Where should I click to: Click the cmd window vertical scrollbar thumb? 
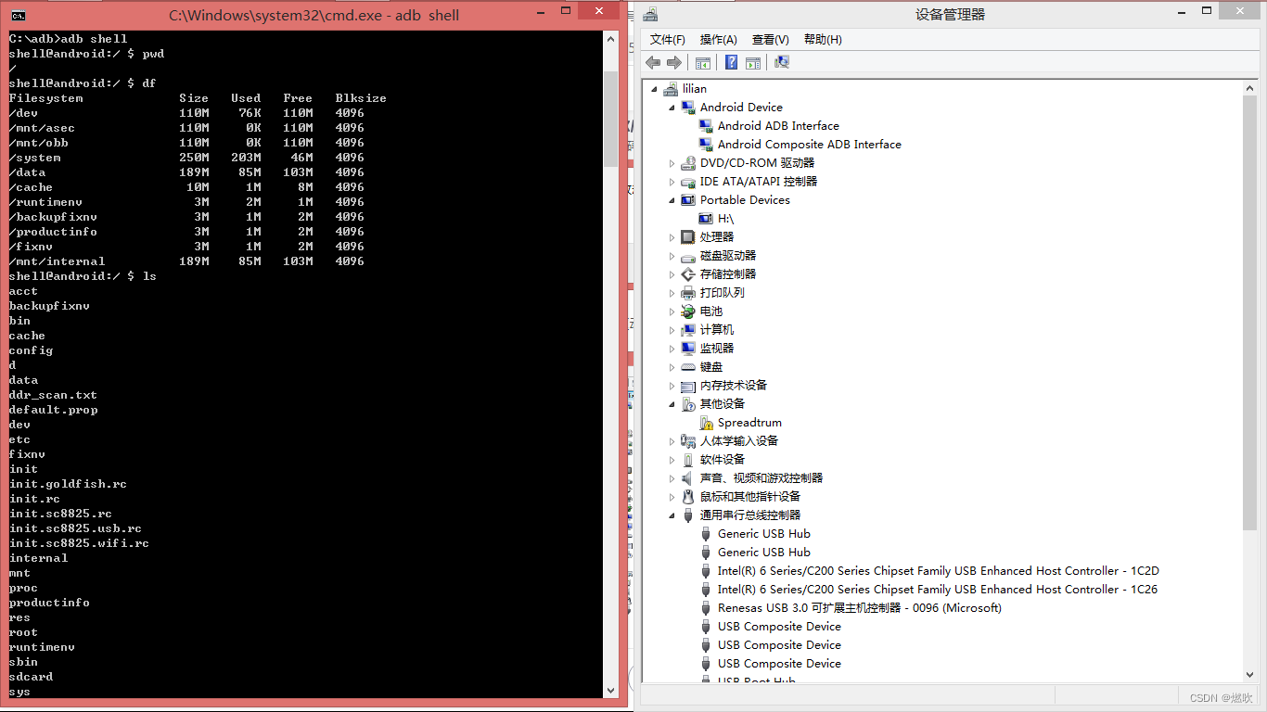click(610, 119)
